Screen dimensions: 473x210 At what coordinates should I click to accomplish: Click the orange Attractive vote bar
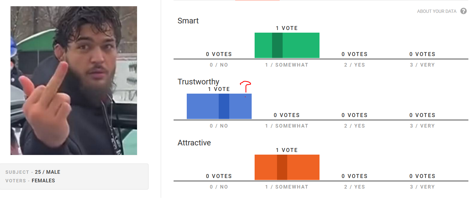[287, 167]
